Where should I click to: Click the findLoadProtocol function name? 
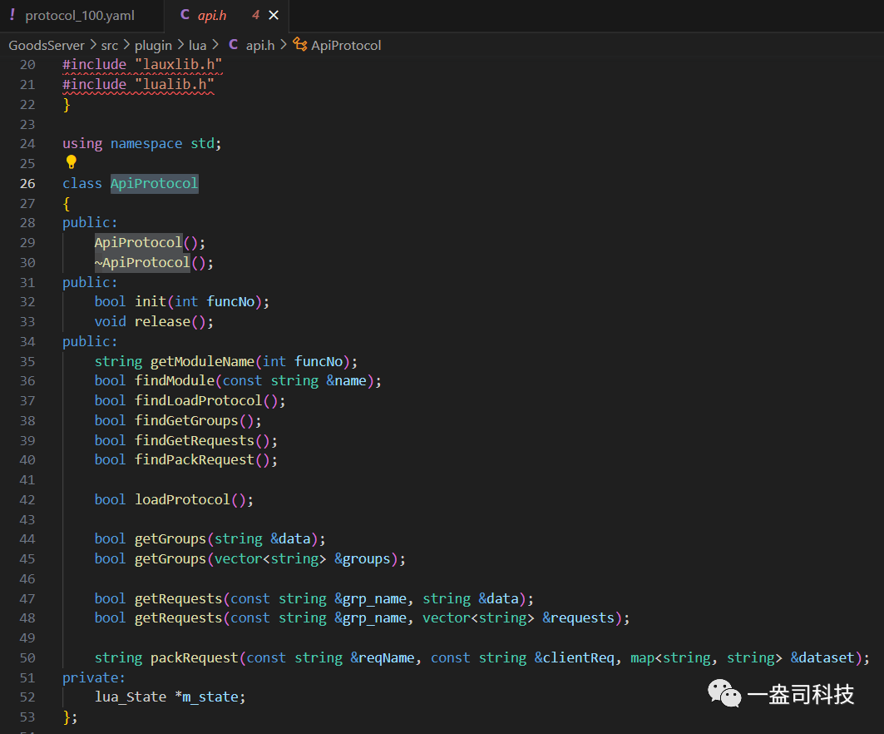[199, 400]
